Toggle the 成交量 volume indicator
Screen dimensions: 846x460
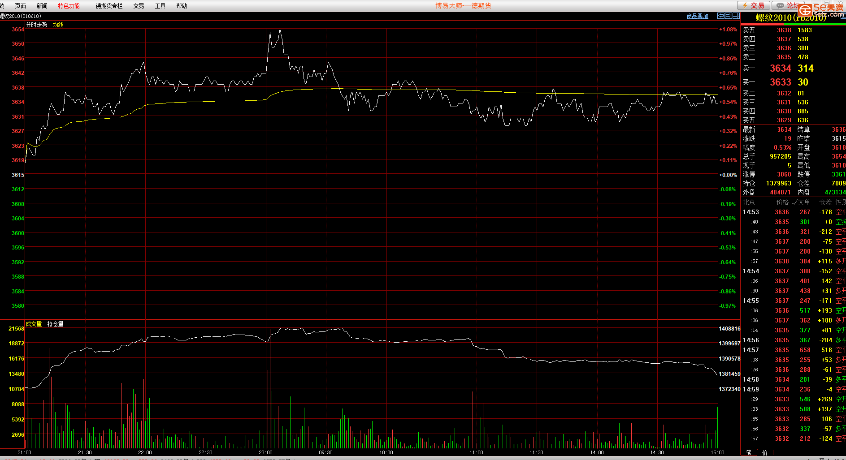click(34, 324)
